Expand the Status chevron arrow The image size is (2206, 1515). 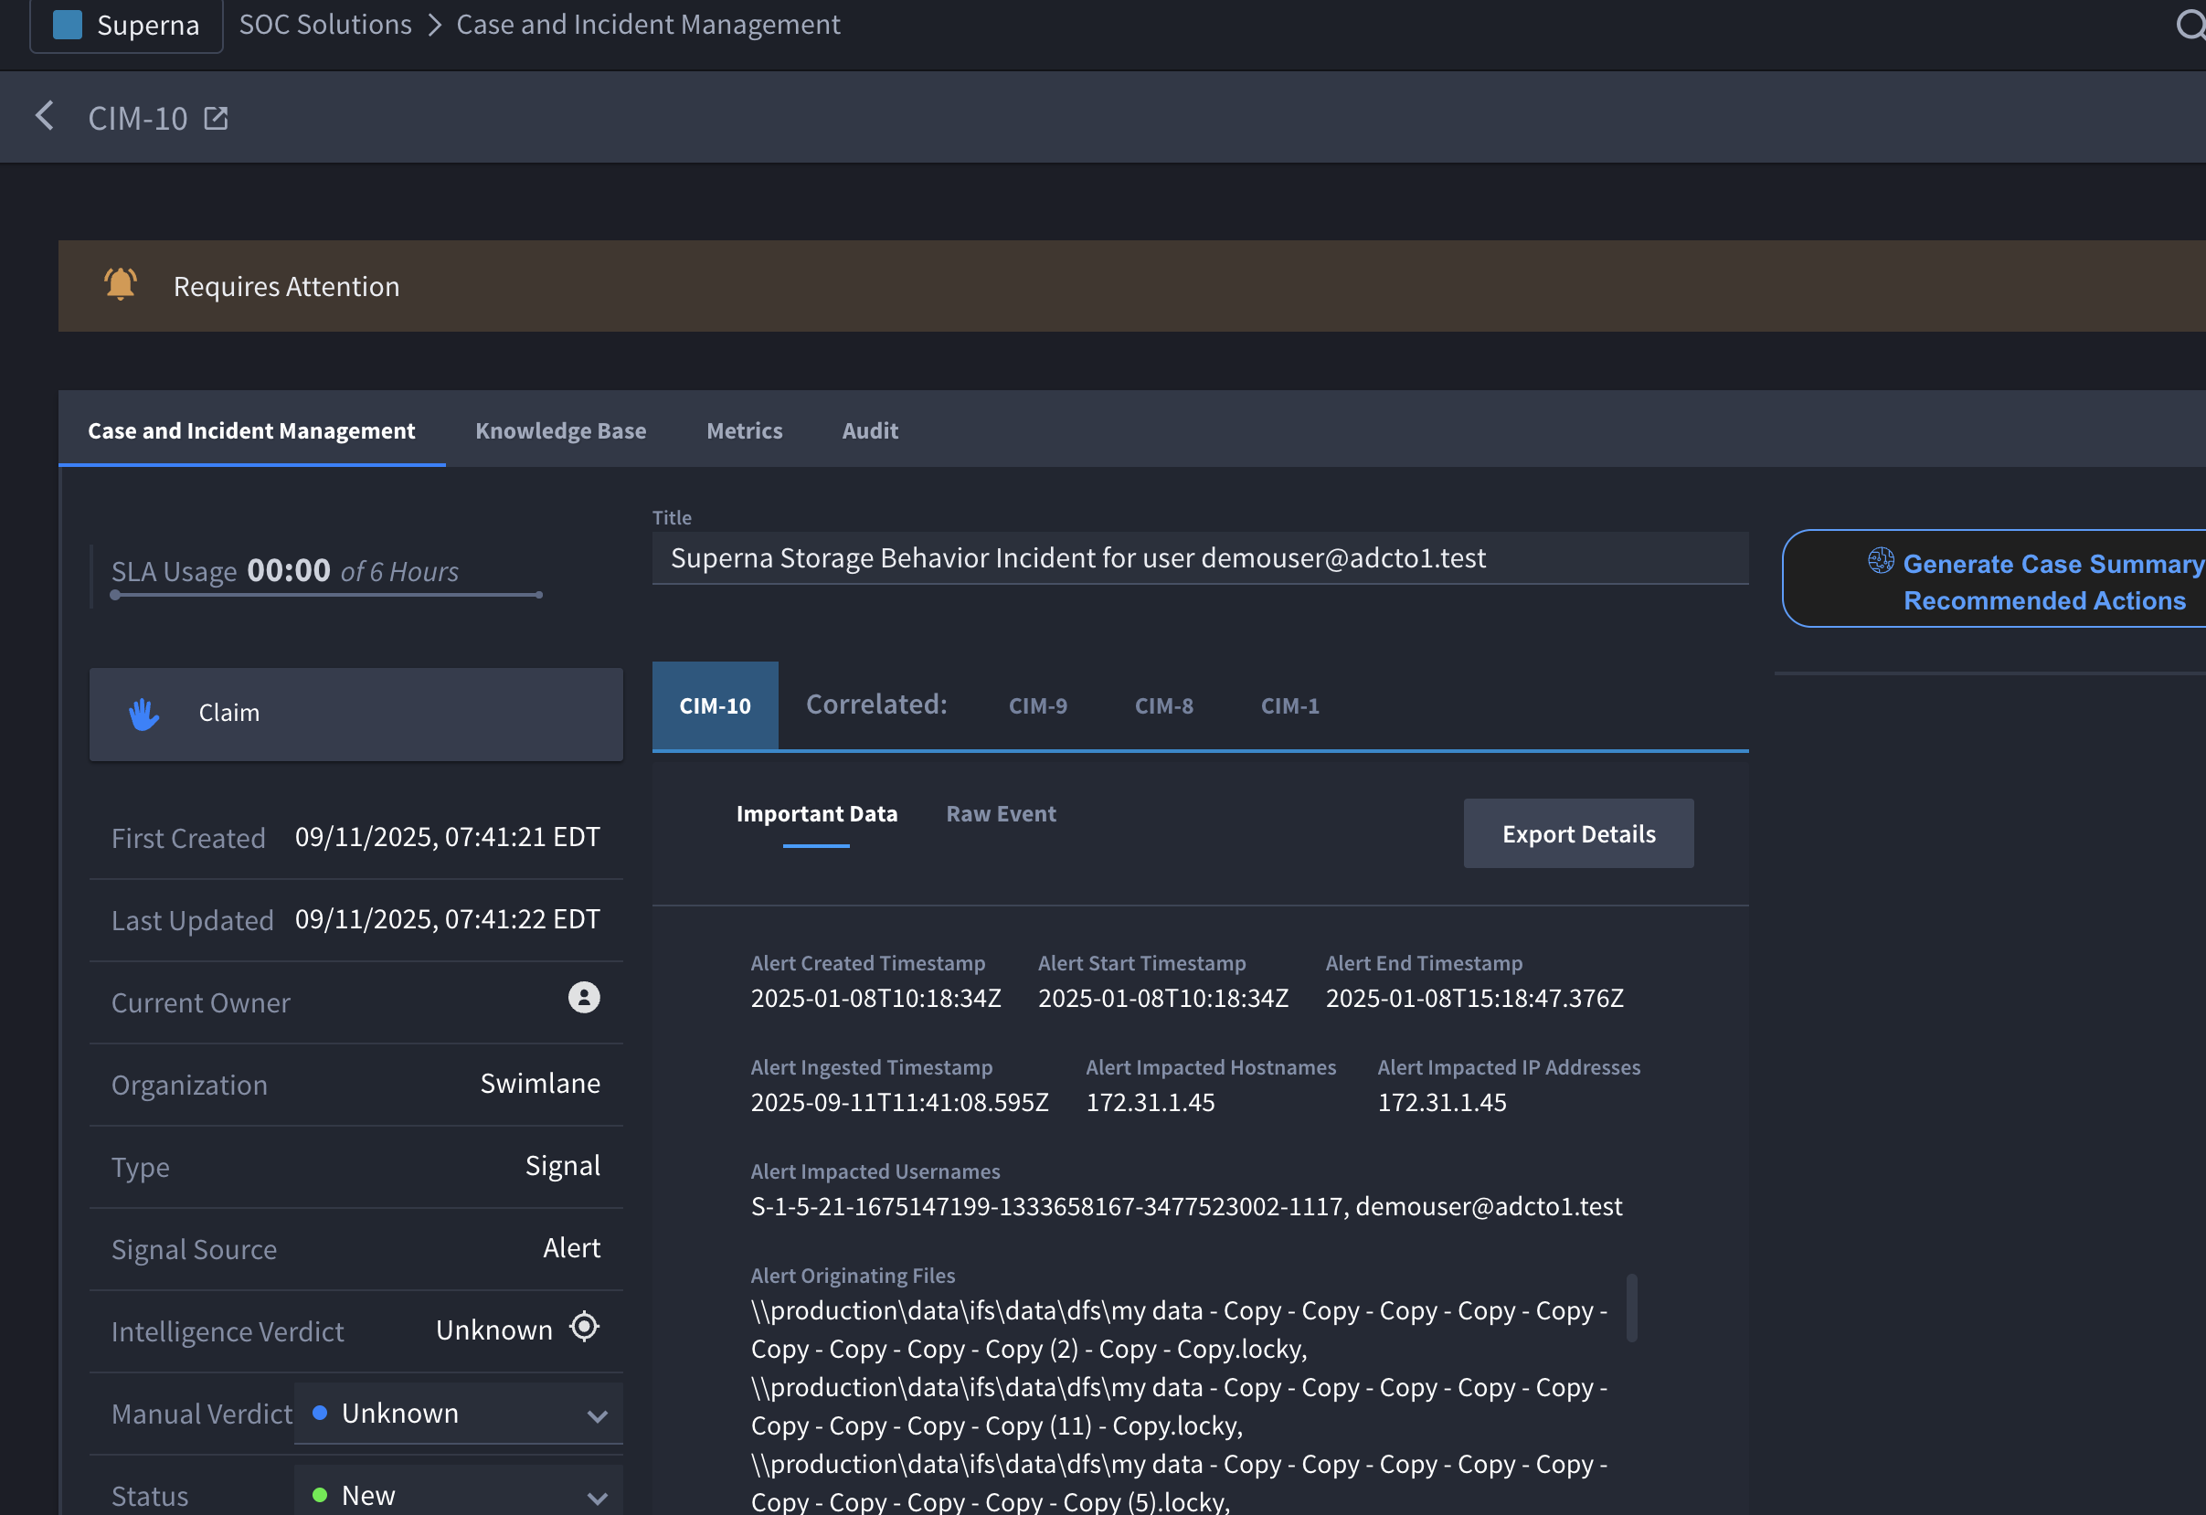pos(597,1499)
